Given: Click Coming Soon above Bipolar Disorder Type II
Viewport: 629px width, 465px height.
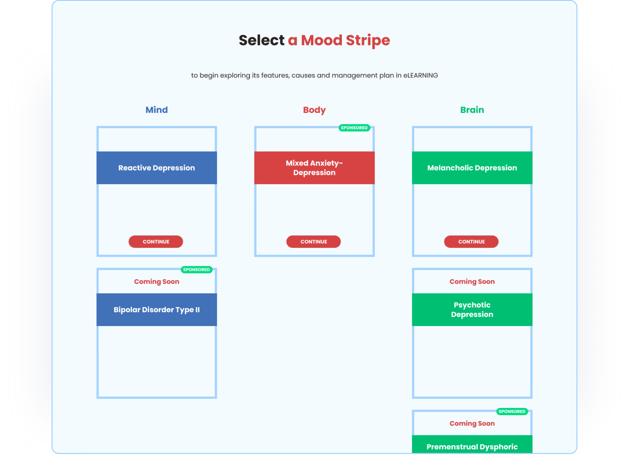Looking at the screenshot, I should click(x=157, y=282).
